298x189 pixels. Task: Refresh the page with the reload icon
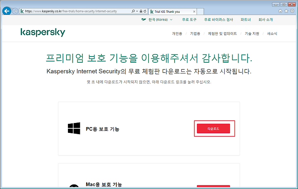pos(145,11)
